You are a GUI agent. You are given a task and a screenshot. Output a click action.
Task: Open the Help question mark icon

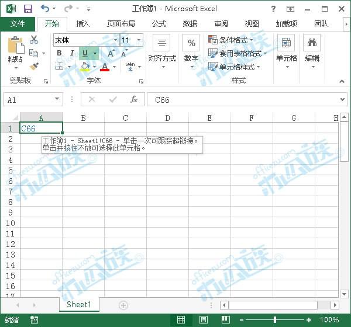point(274,9)
